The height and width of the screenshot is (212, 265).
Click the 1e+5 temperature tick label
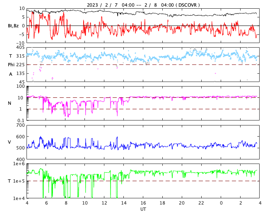pyautogui.click(x=19, y=181)
